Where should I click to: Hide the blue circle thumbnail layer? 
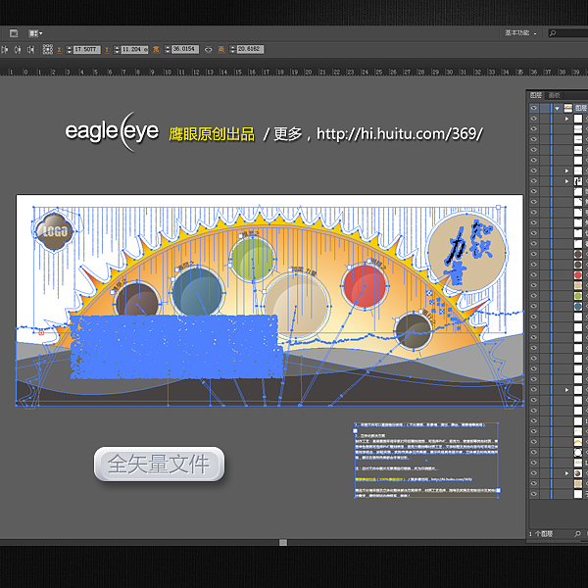pos(534,307)
